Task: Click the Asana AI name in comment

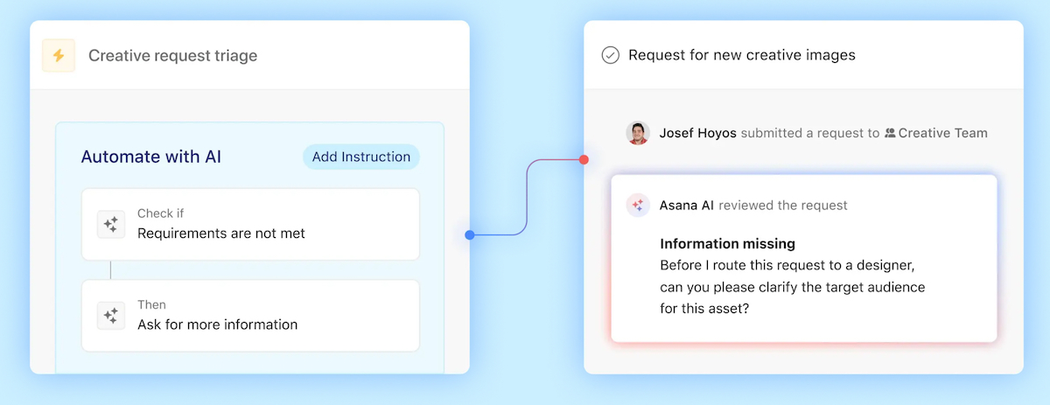Action: [x=687, y=206]
